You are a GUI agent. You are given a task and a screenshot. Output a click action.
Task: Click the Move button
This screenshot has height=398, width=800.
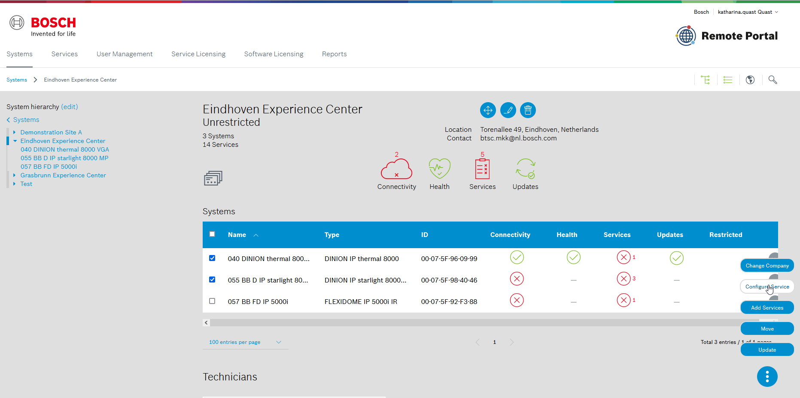pyautogui.click(x=767, y=328)
